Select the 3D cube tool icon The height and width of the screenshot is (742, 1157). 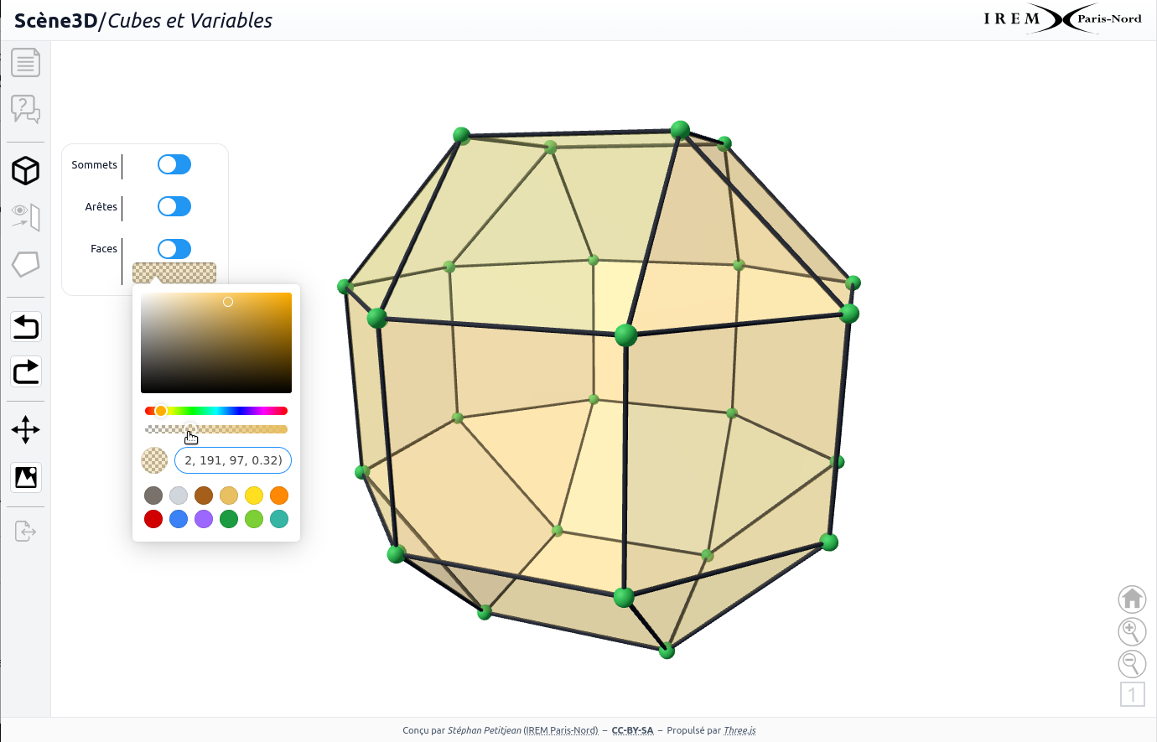pyautogui.click(x=25, y=171)
